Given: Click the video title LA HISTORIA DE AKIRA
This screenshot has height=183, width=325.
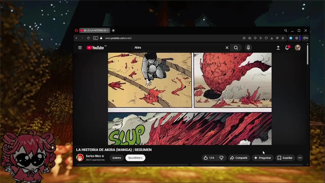Looking at the screenshot, I should click(114, 150).
